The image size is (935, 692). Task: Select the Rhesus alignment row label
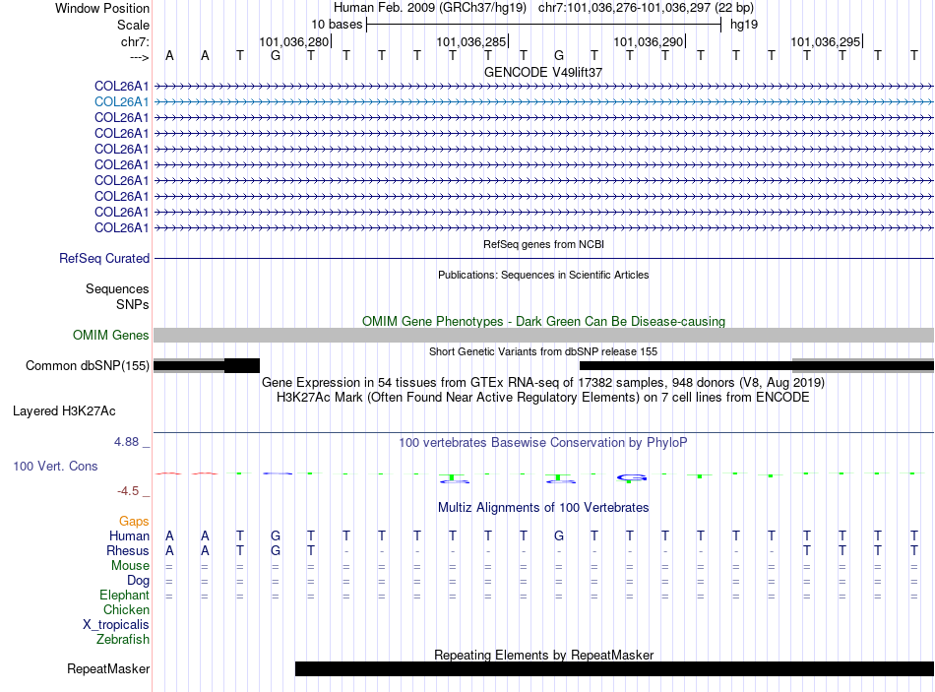[128, 550]
